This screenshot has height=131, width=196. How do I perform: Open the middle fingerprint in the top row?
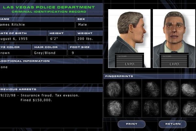[x=151, y=88]
